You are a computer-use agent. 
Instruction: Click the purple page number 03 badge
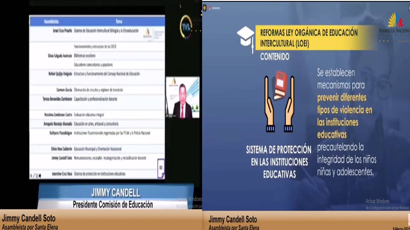(x=161, y=168)
